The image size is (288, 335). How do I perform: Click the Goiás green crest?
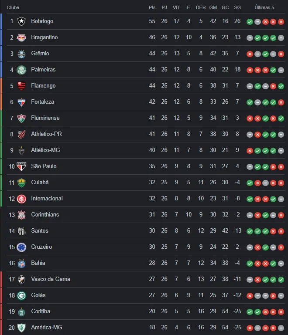(21, 295)
